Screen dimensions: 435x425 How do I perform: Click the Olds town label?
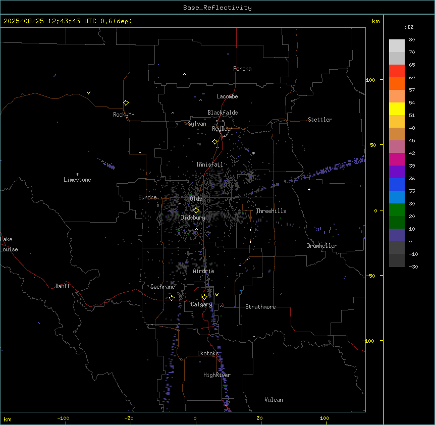pyautogui.click(x=196, y=199)
